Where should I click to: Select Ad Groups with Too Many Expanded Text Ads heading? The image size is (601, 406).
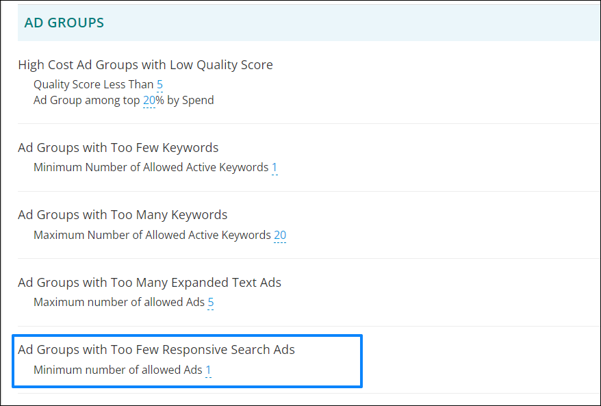click(x=149, y=283)
